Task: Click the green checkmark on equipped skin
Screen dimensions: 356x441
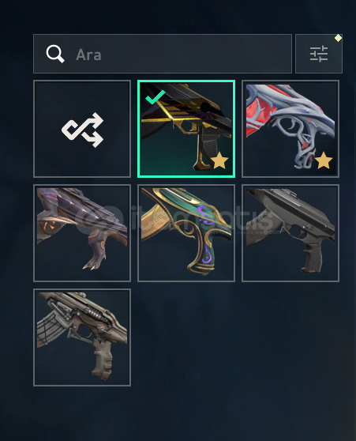Action: tap(155, 97)
